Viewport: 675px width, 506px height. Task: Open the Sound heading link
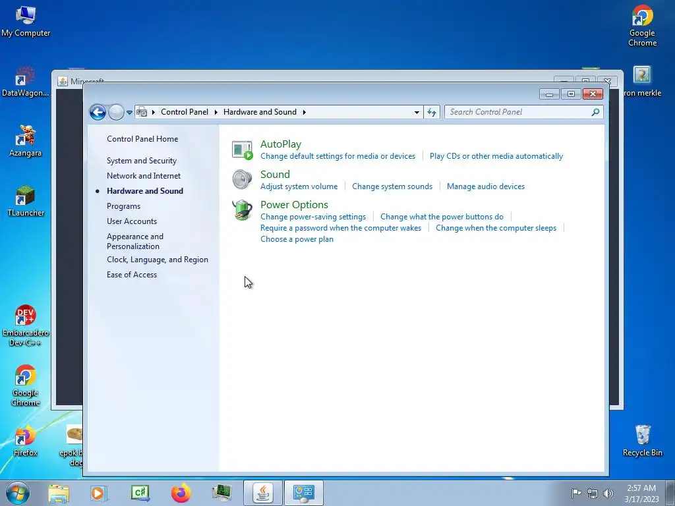[x=275, y=174]
